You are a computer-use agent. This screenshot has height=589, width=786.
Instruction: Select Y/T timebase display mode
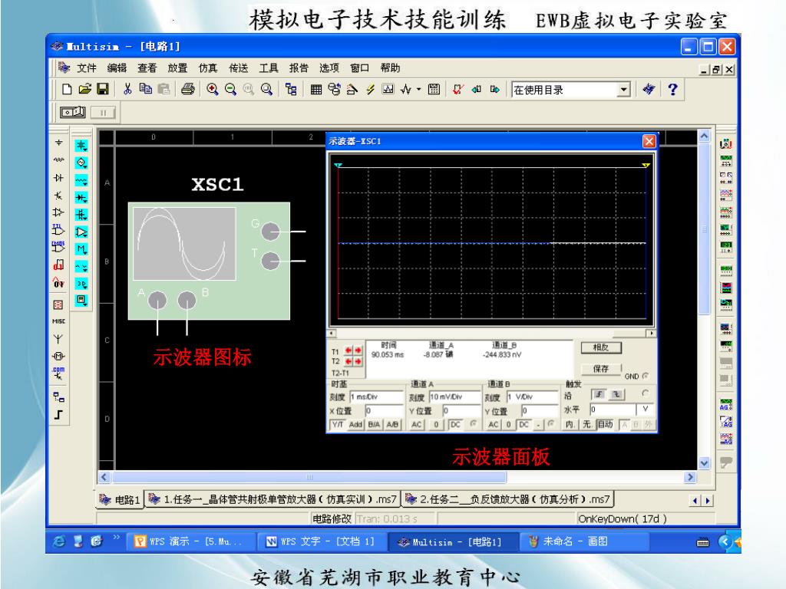tap(338, 424)
